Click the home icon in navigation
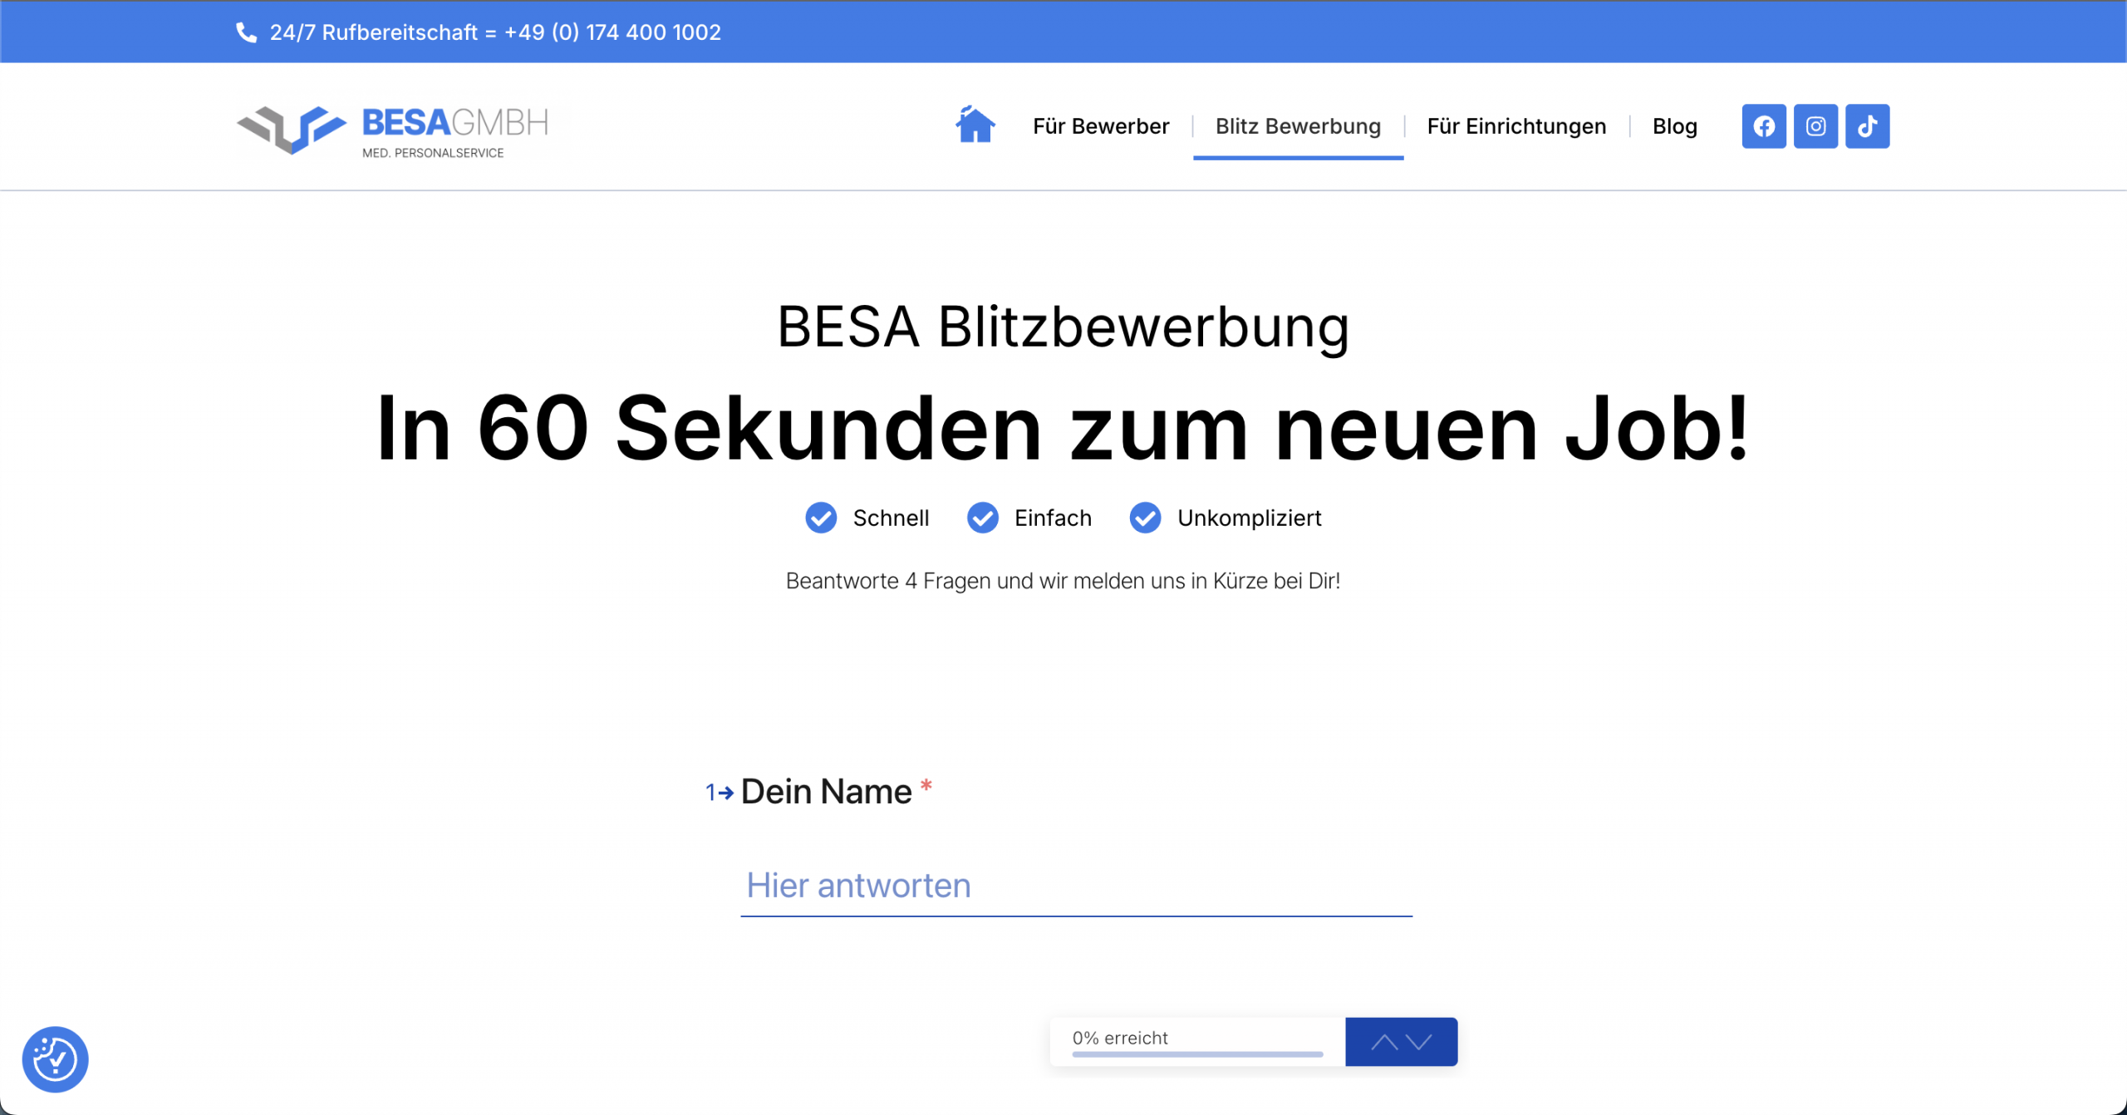 coord(975,125)
